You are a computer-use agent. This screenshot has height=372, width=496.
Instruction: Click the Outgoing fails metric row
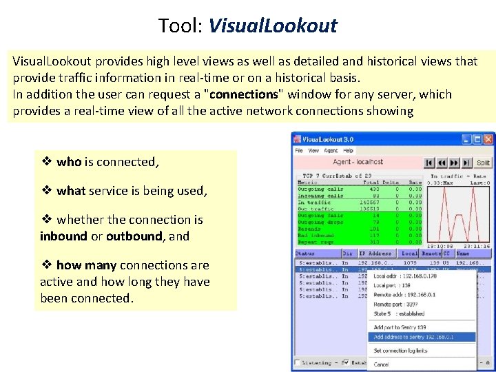(360, 216)
